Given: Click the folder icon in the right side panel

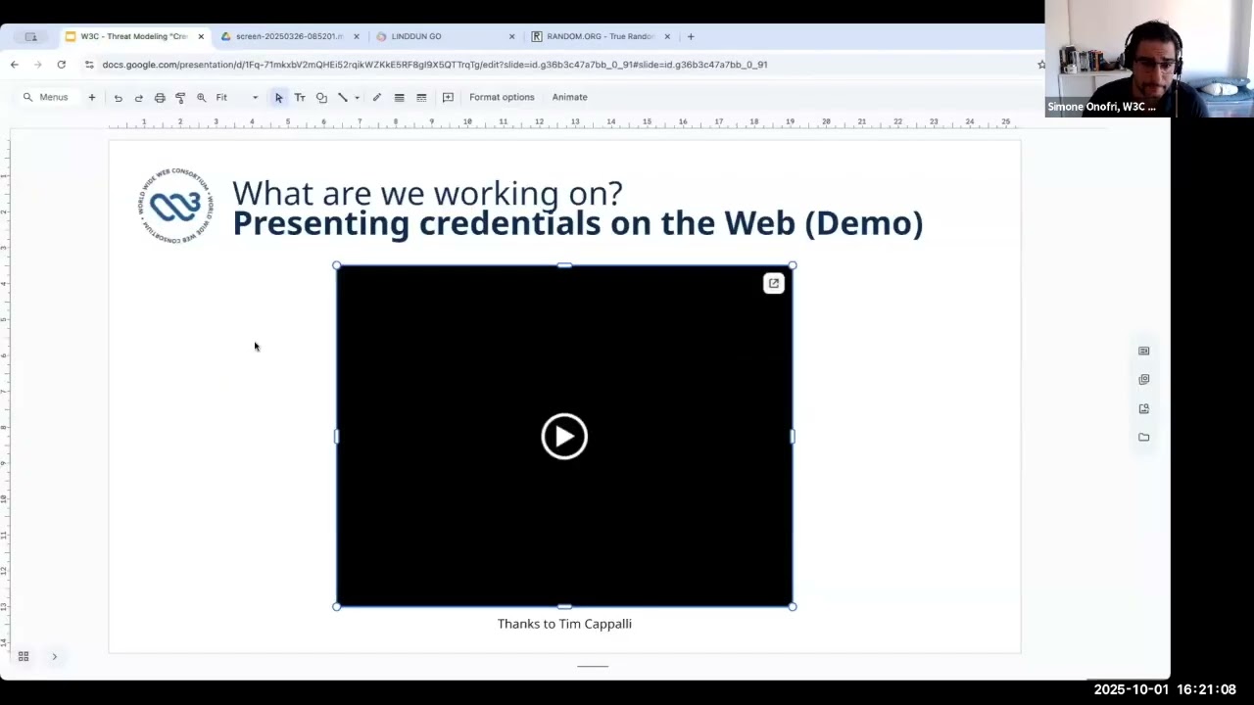Looking at the screenshot, I should click(x=1143, y=438).
